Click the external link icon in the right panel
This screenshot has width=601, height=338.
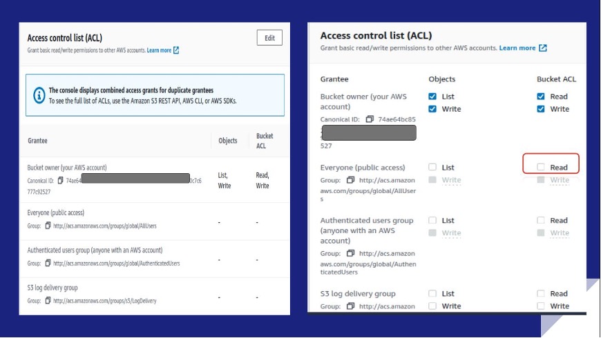[x=543, y=48]
